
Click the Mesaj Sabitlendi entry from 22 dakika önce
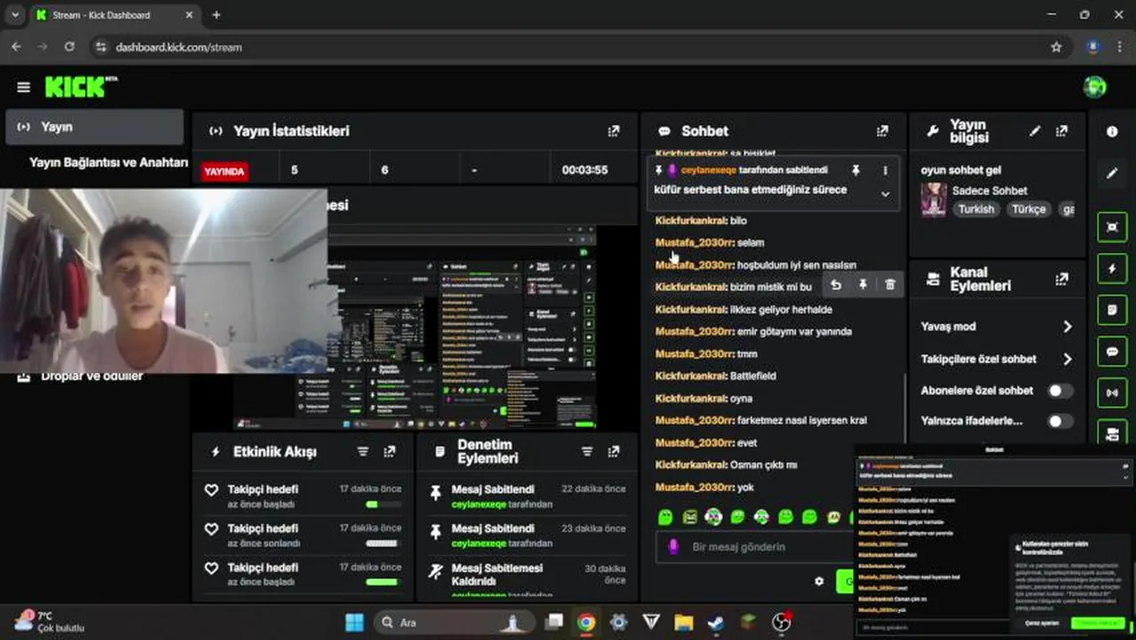tap(527, 496)
